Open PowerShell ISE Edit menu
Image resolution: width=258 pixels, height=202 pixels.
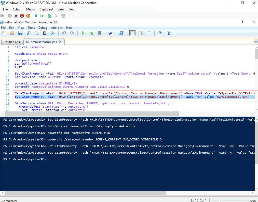[x=12, y=28]
